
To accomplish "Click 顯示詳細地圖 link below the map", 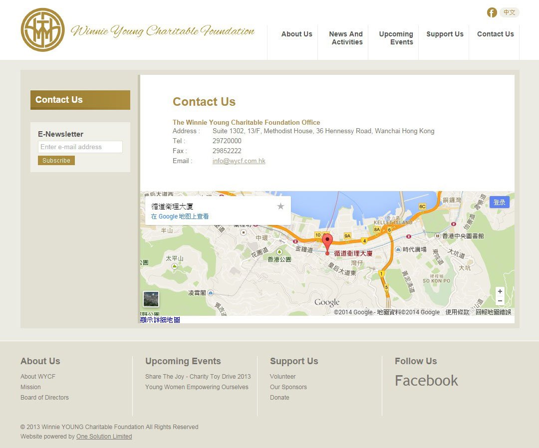I will pos(160,320).
